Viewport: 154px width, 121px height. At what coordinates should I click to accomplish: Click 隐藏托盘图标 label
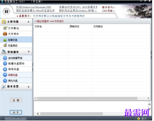[x=16, y=64]
